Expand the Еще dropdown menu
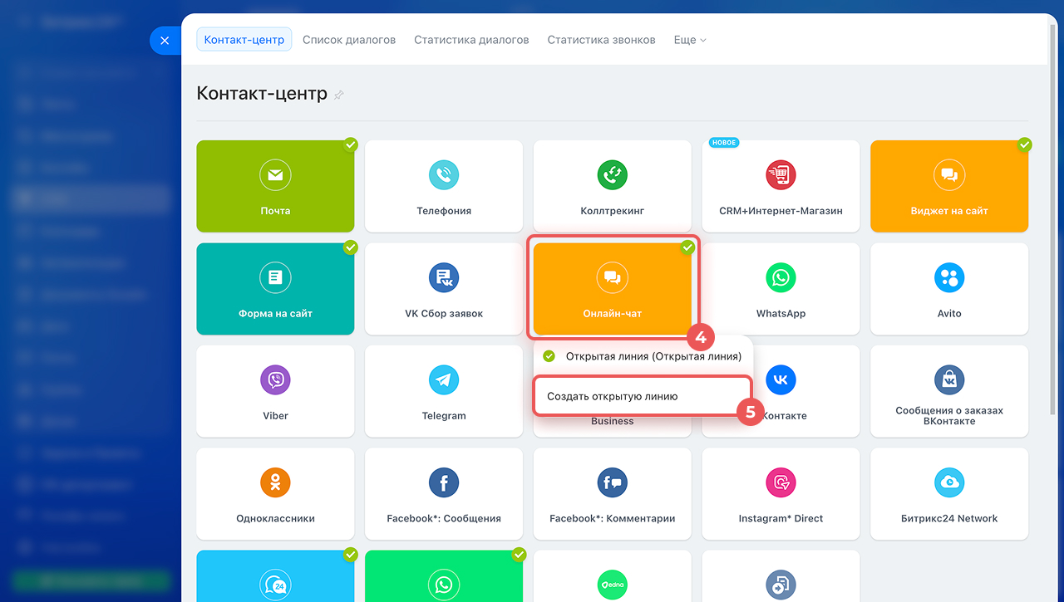This screenshot has width=1064, height=602. pyautogui.click(x=690, y=40)
